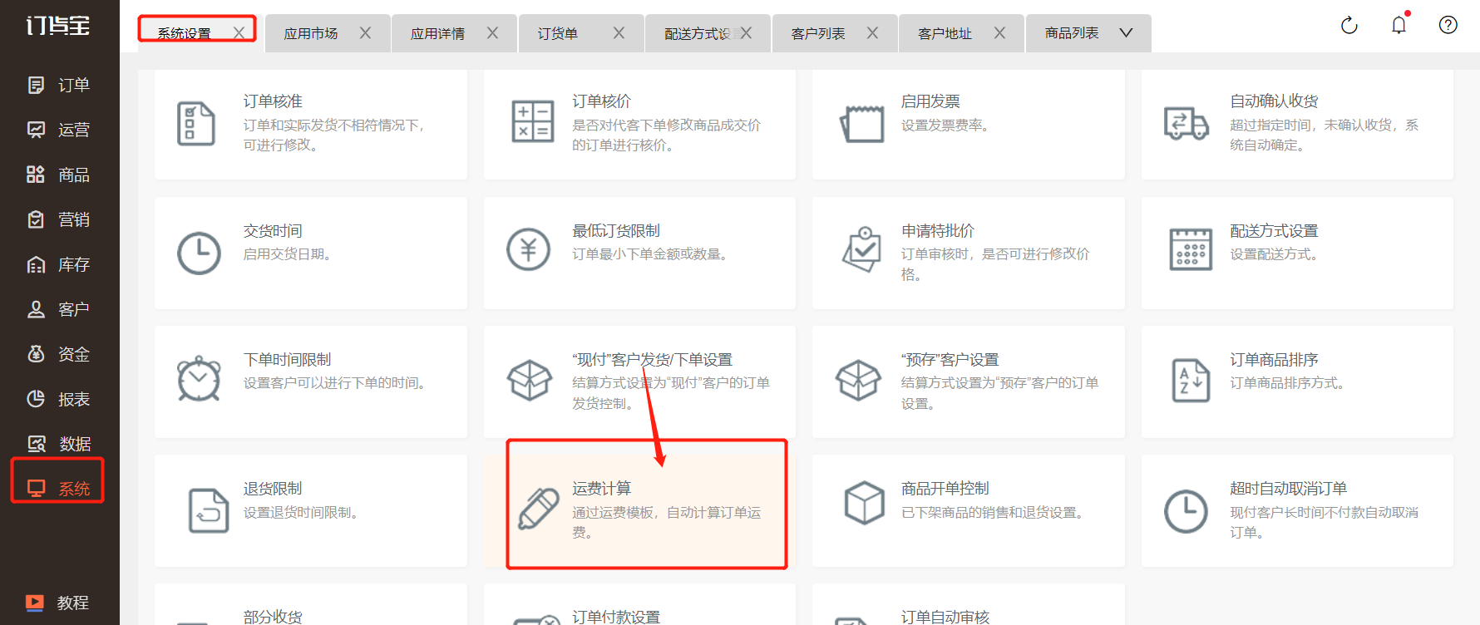Click the 运费计算 pen icon
The height and width of the screenshot is (625, 1480).
538,509
